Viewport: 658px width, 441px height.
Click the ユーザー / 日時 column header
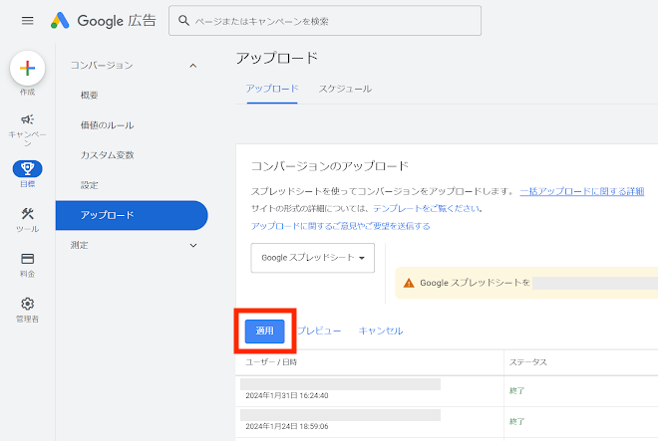[x=271, y=362]
